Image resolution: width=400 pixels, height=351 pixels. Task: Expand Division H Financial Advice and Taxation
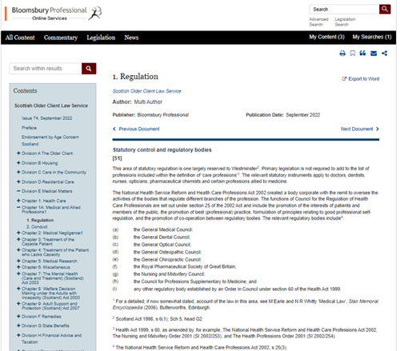click(x=18, y=335)
